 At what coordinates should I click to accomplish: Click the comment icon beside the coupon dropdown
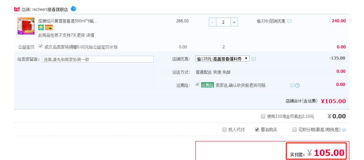pyautogui.click(x=254, y=59)
